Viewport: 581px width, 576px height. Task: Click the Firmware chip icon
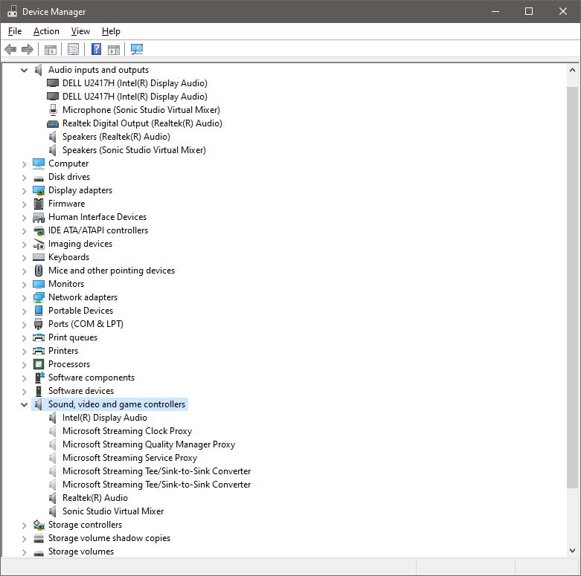pyautogui.click(x=39, y=204)
